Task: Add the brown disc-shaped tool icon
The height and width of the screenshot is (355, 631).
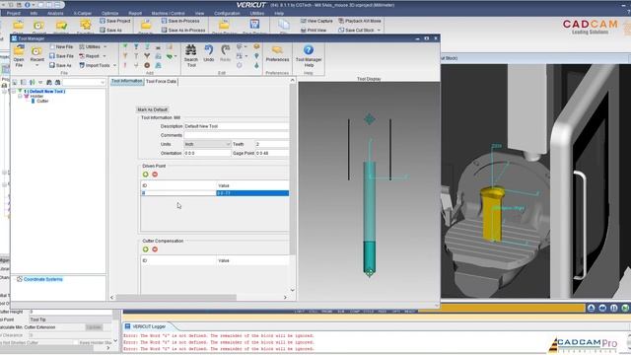Action: [x=147, y=65]
